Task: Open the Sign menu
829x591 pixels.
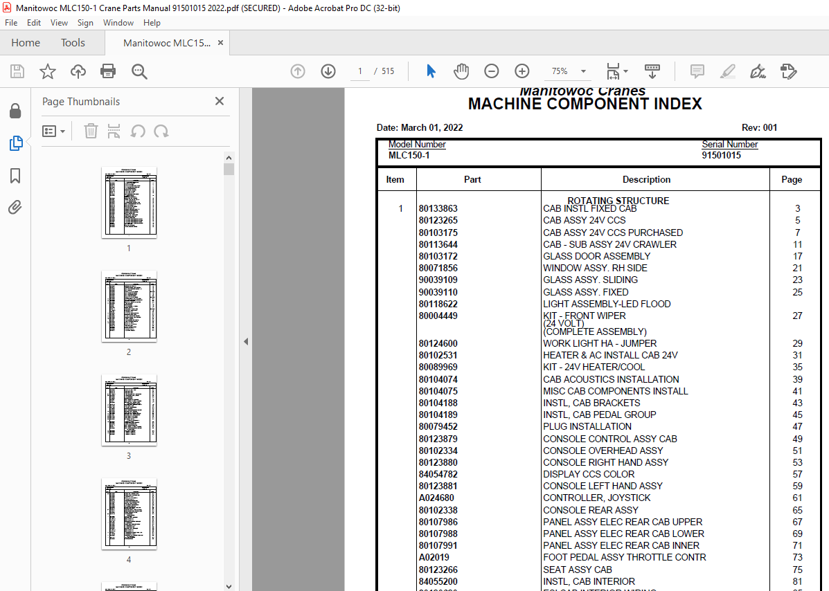Action: point(85,23)
